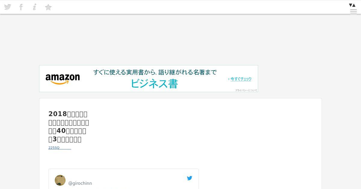Click the Facebook share icon in the top bar
The image size is (361, 189).
coord(21,7)
